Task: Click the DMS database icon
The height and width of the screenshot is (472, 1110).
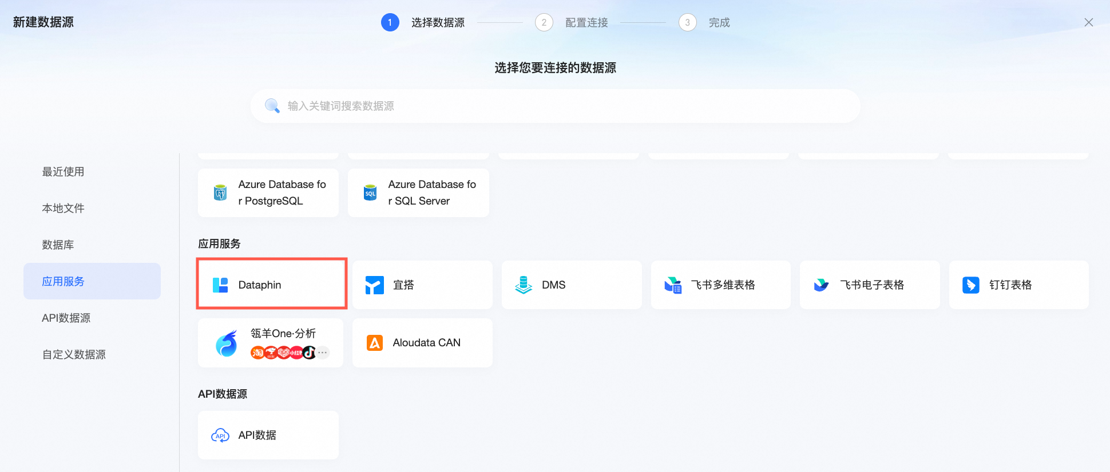Action: click(x=524, y=285)
